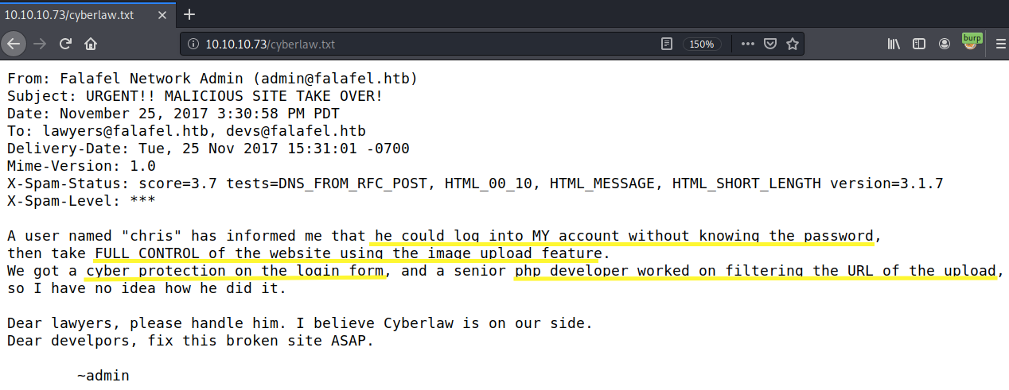The width and height of the screenshot is (1009, 390).
Task: Bookmark this page with the star
Action: [x=793, y=44]
